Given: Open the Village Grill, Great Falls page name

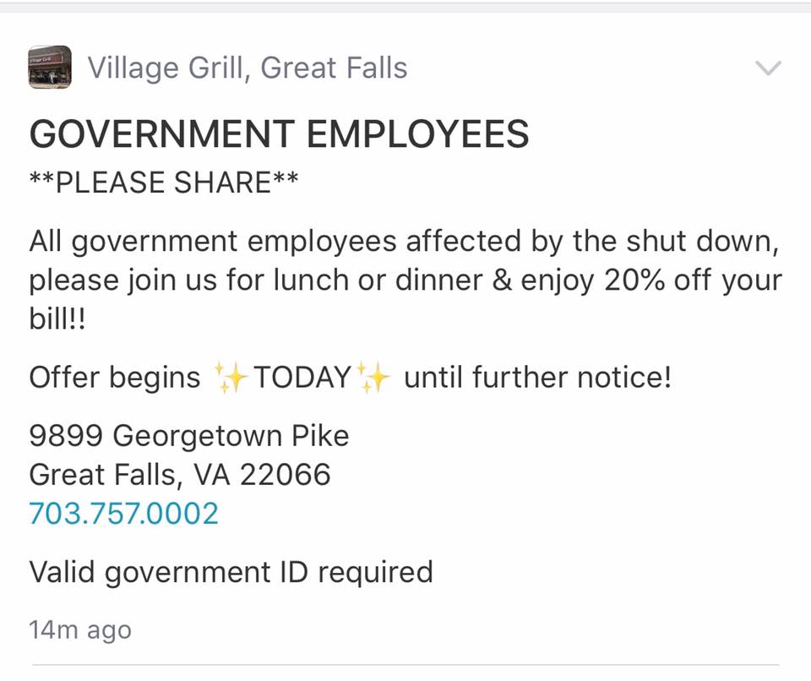Looking at the screenshot, I should (x=248, y=68).
